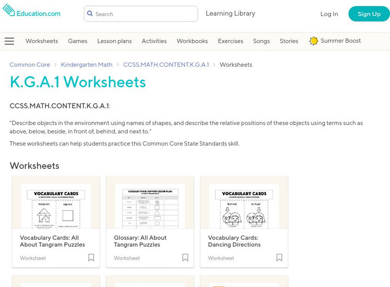The image size is (390, 287).
Task: Bookmark Glossary: All About Tangram Puzzles
Action: tap(185, 258)
